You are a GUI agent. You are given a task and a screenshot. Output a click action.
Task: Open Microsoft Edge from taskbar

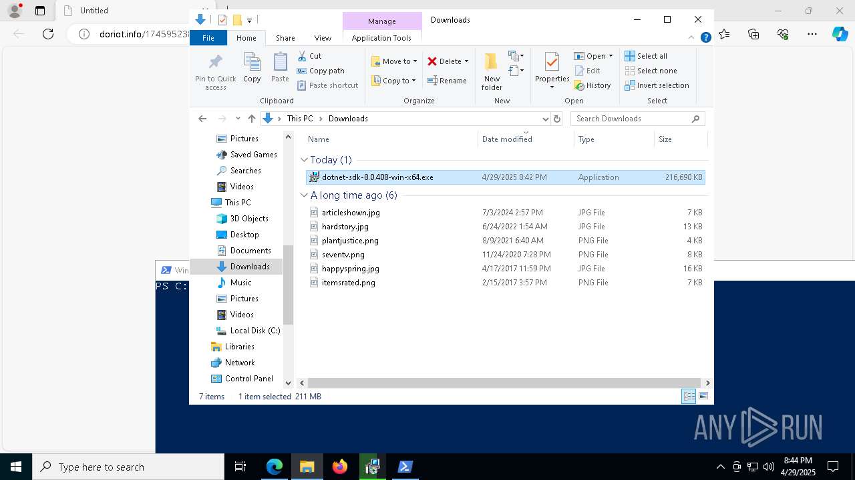[275, 467]
